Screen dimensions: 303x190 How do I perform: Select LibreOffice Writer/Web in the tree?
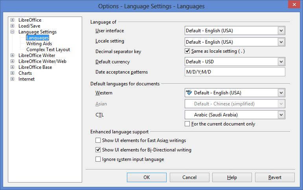point(42,61)
